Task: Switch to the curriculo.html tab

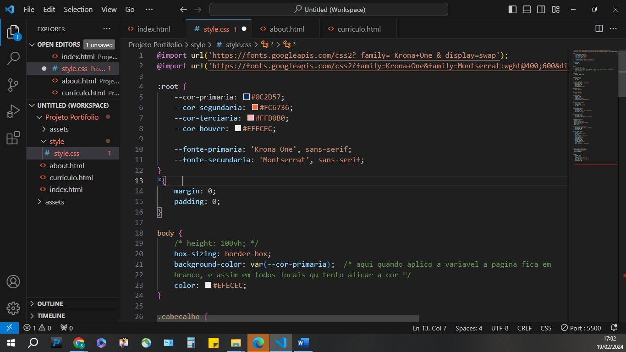Action: (x=358, y=29)
